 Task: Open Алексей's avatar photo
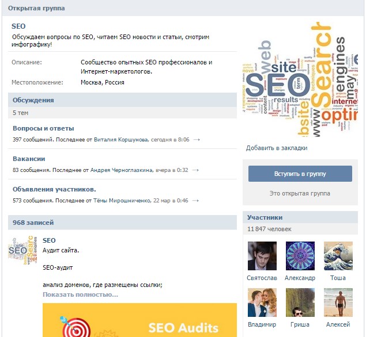338,303
